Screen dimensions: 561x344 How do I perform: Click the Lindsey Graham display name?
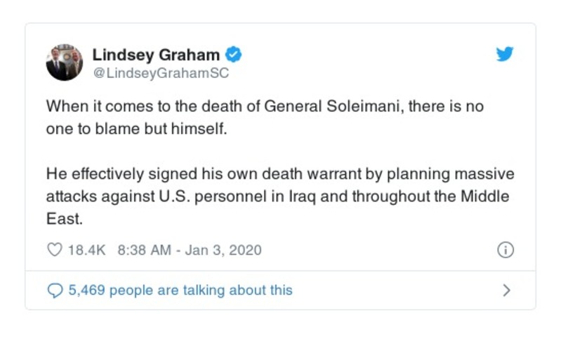point(156,55)
